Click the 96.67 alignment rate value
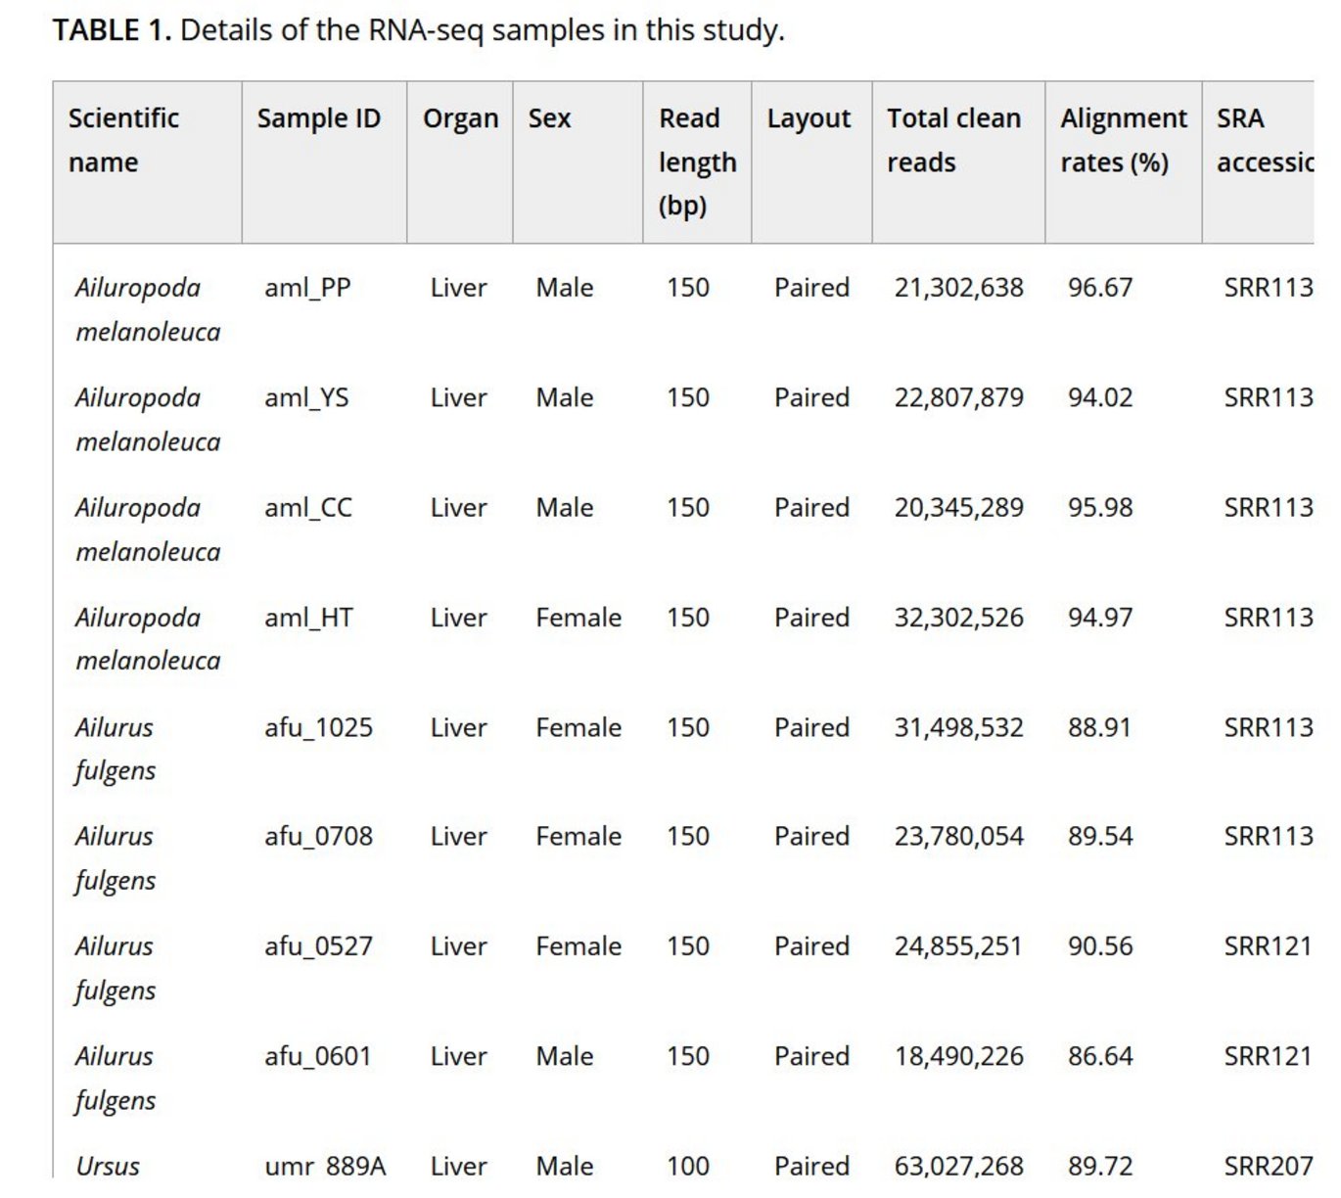This screenshot has height=1198, width=1341. 1100,288
